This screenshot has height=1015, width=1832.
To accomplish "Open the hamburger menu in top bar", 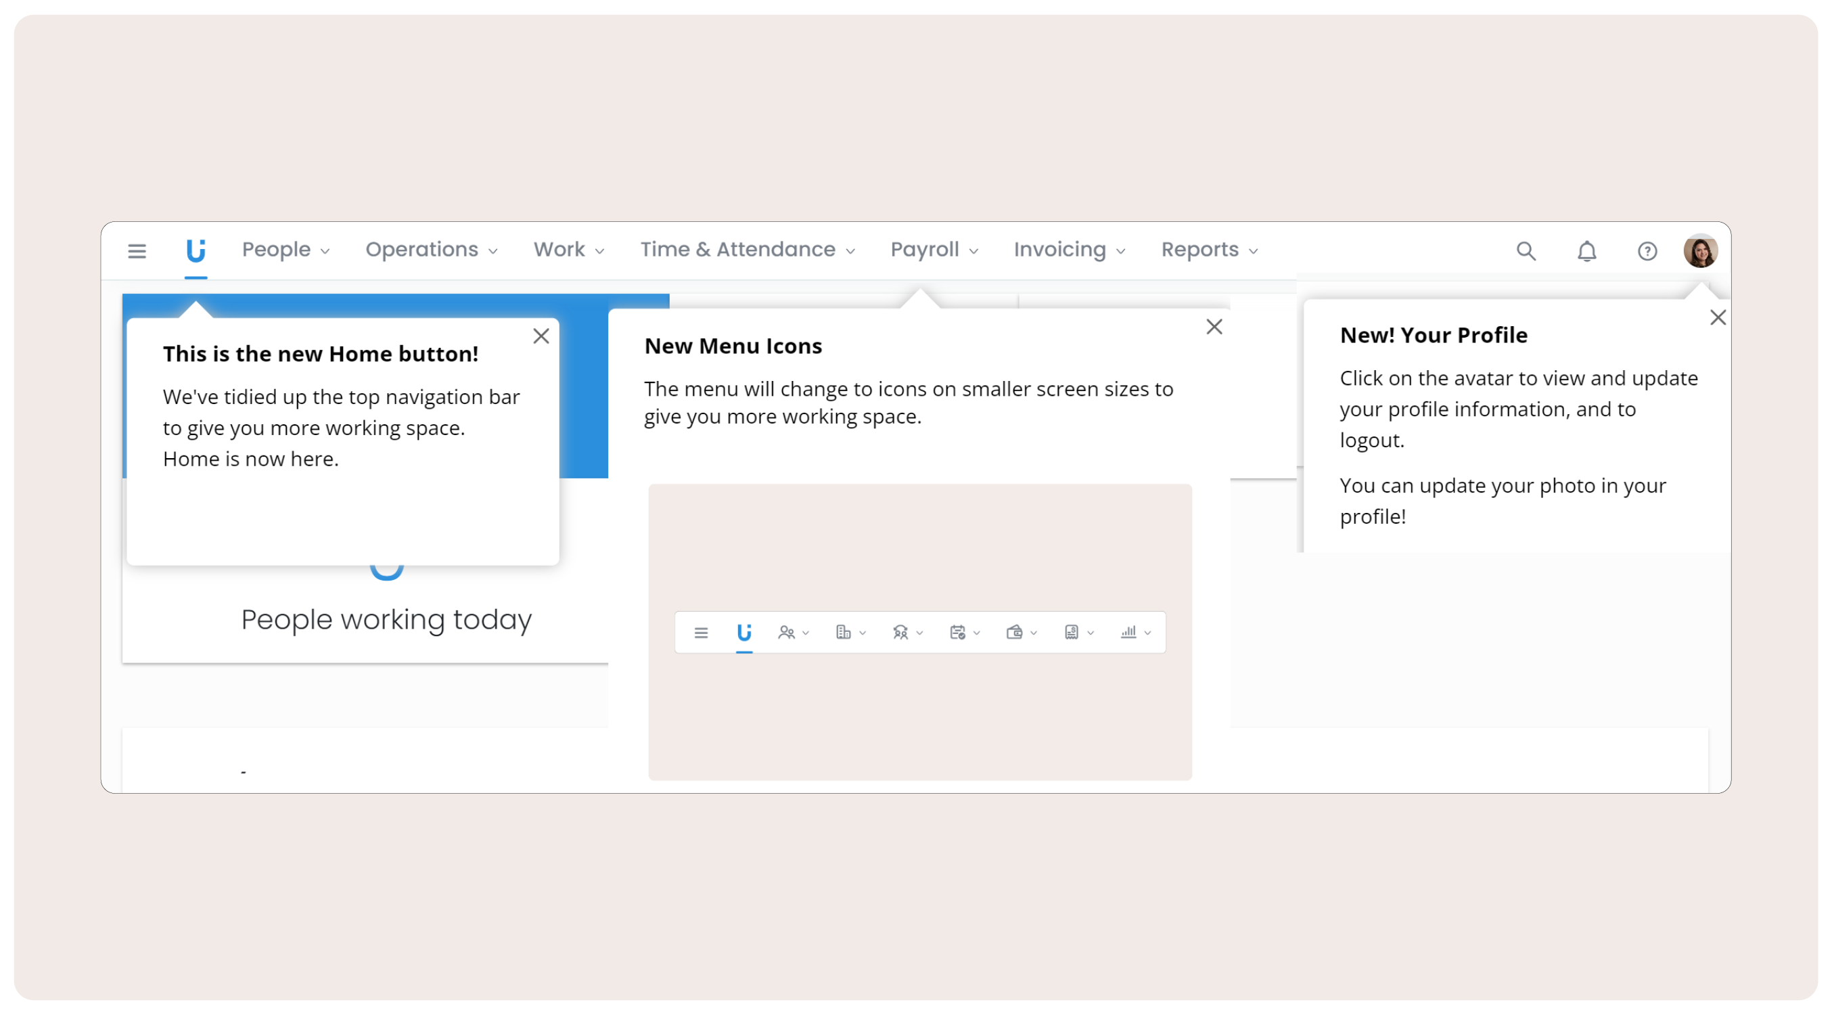I will (x=137, y=251).
